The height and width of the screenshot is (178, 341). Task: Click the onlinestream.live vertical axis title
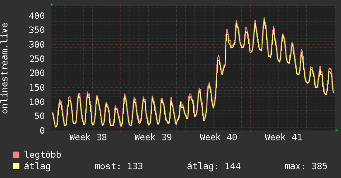[x=5, y=68]
